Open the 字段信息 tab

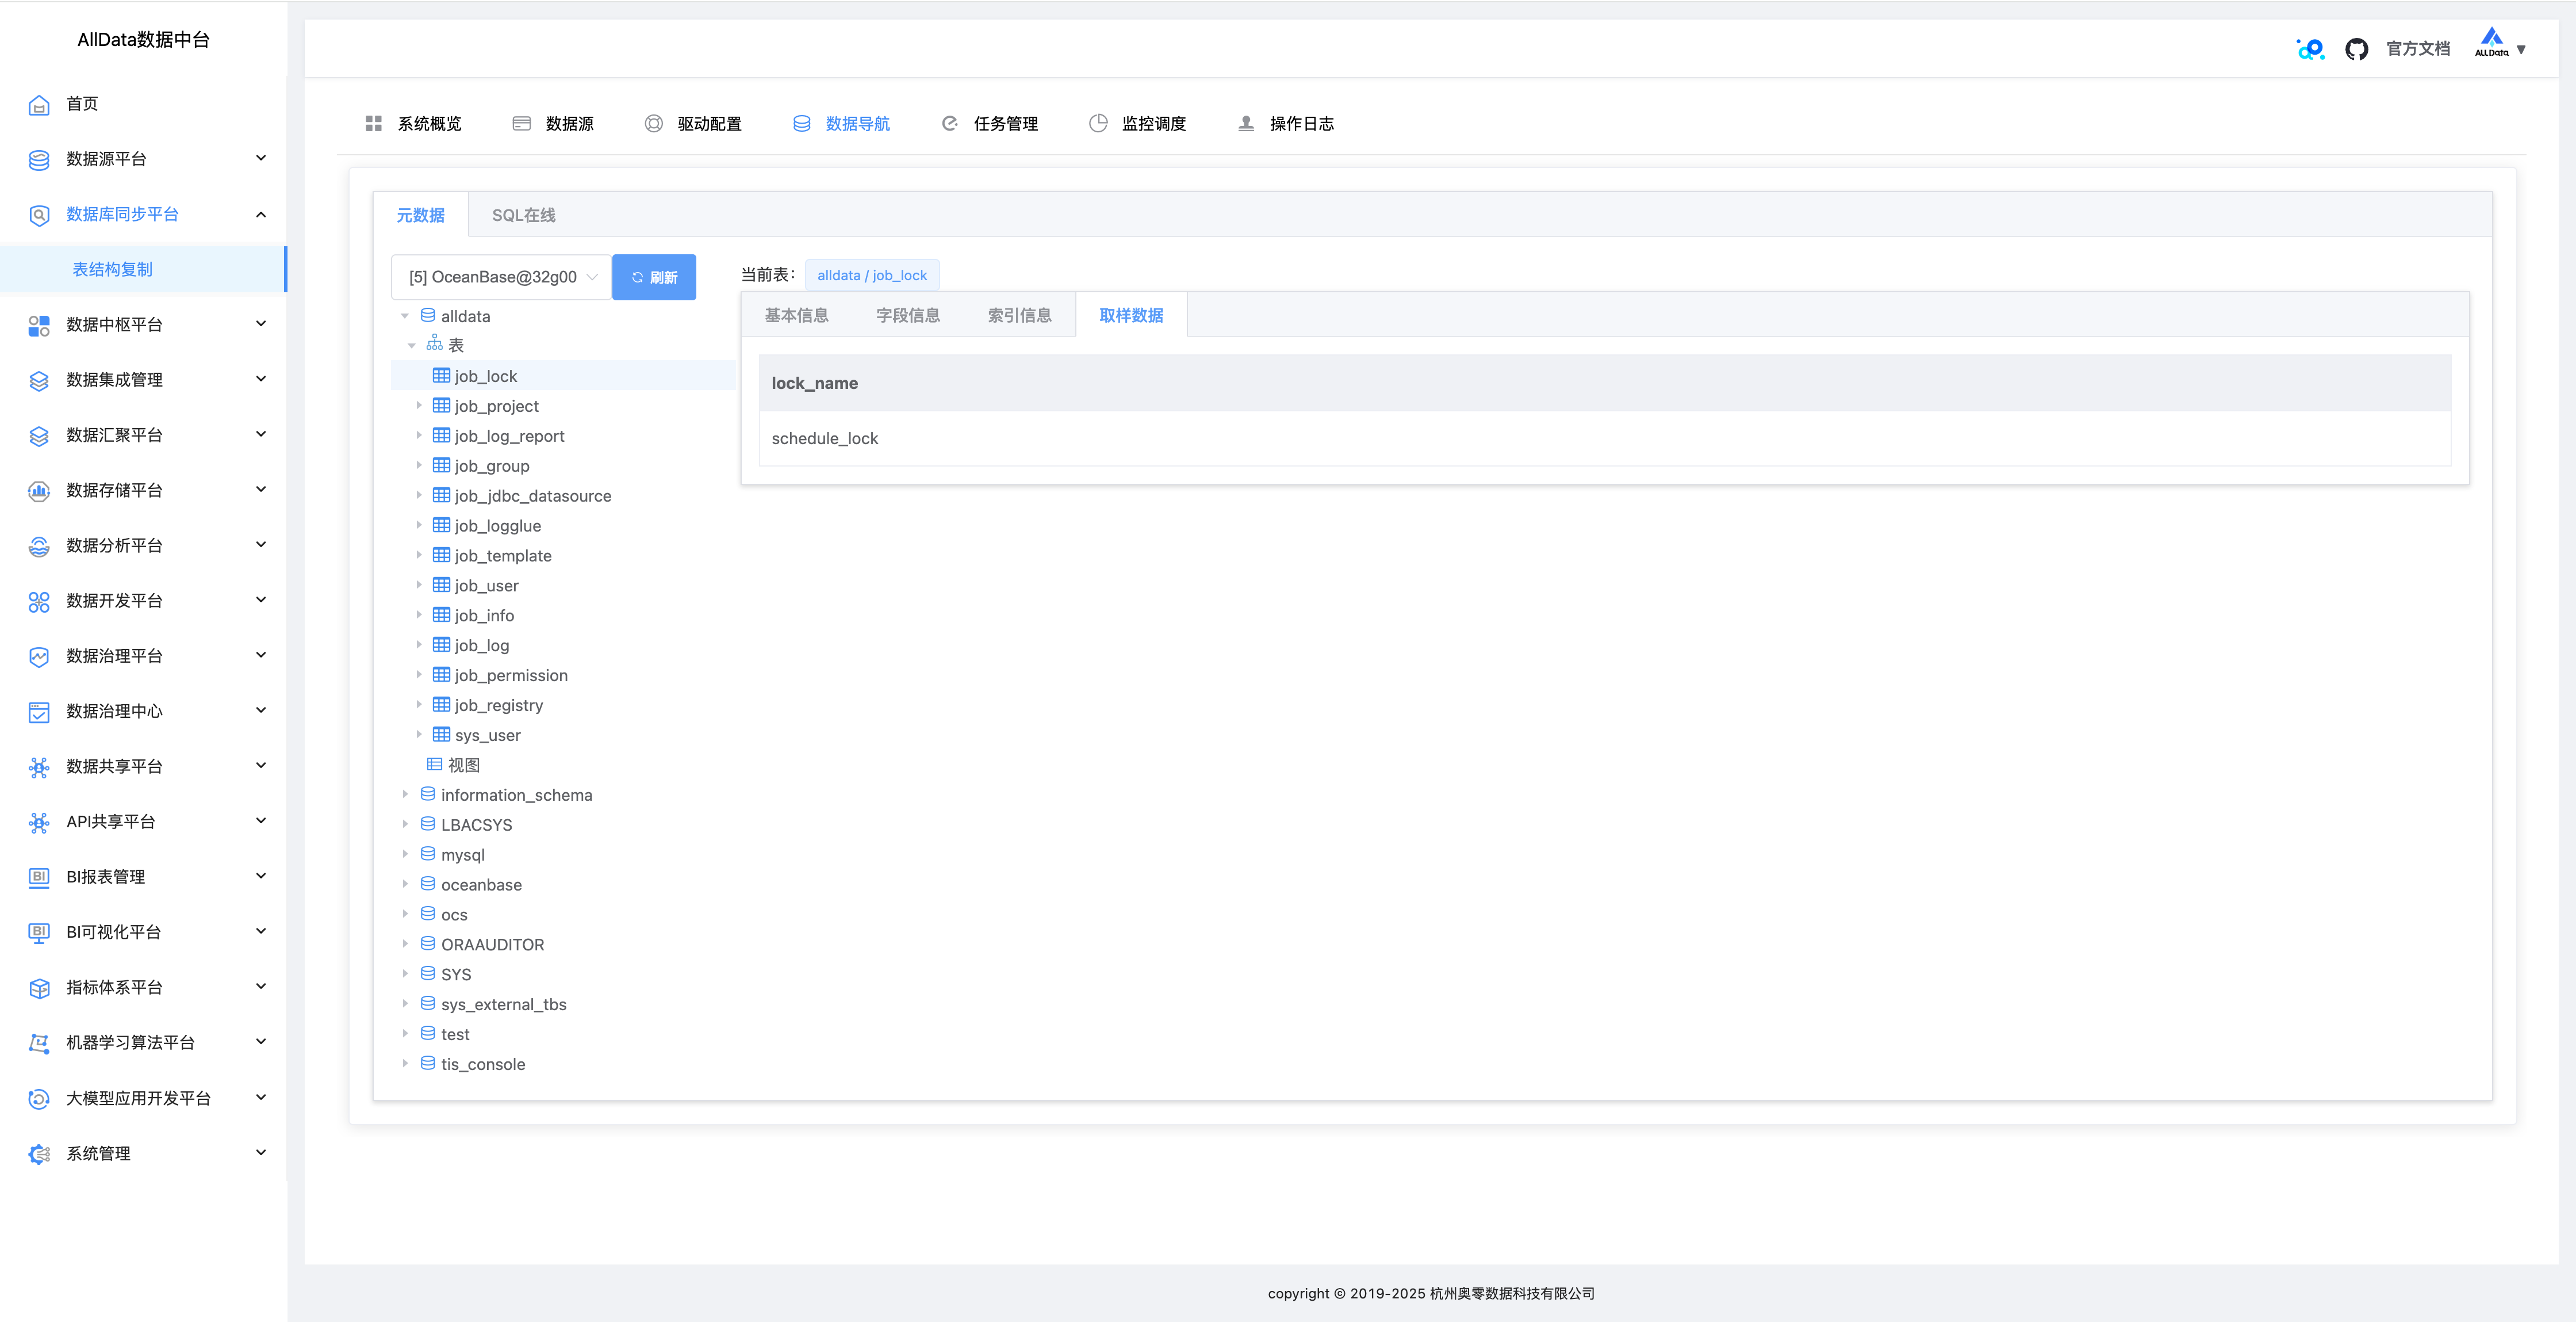(908, 315)
